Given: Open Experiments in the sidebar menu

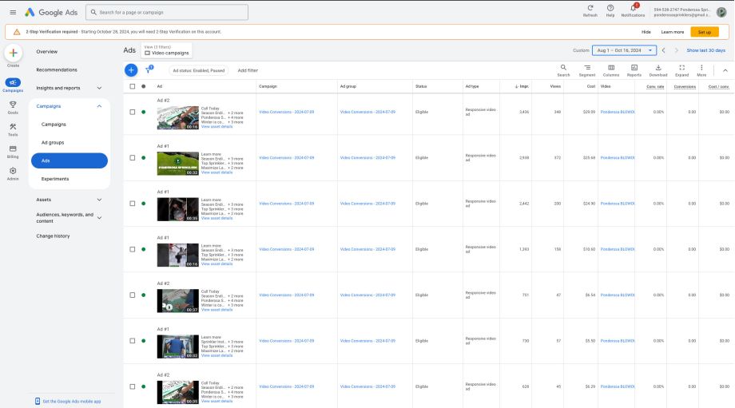Looking at the screenshot, I should 55,179.
